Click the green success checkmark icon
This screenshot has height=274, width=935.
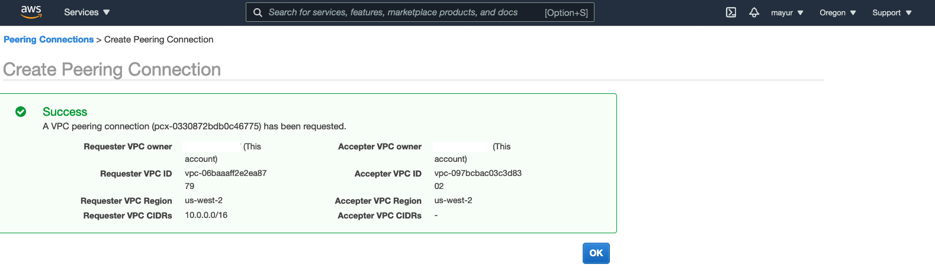[x=21, y=112]
